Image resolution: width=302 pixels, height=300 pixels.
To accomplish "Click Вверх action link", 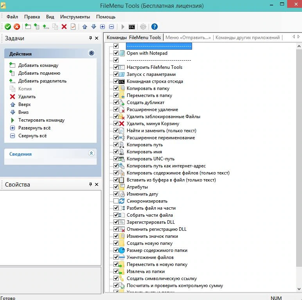I will 24,104.
